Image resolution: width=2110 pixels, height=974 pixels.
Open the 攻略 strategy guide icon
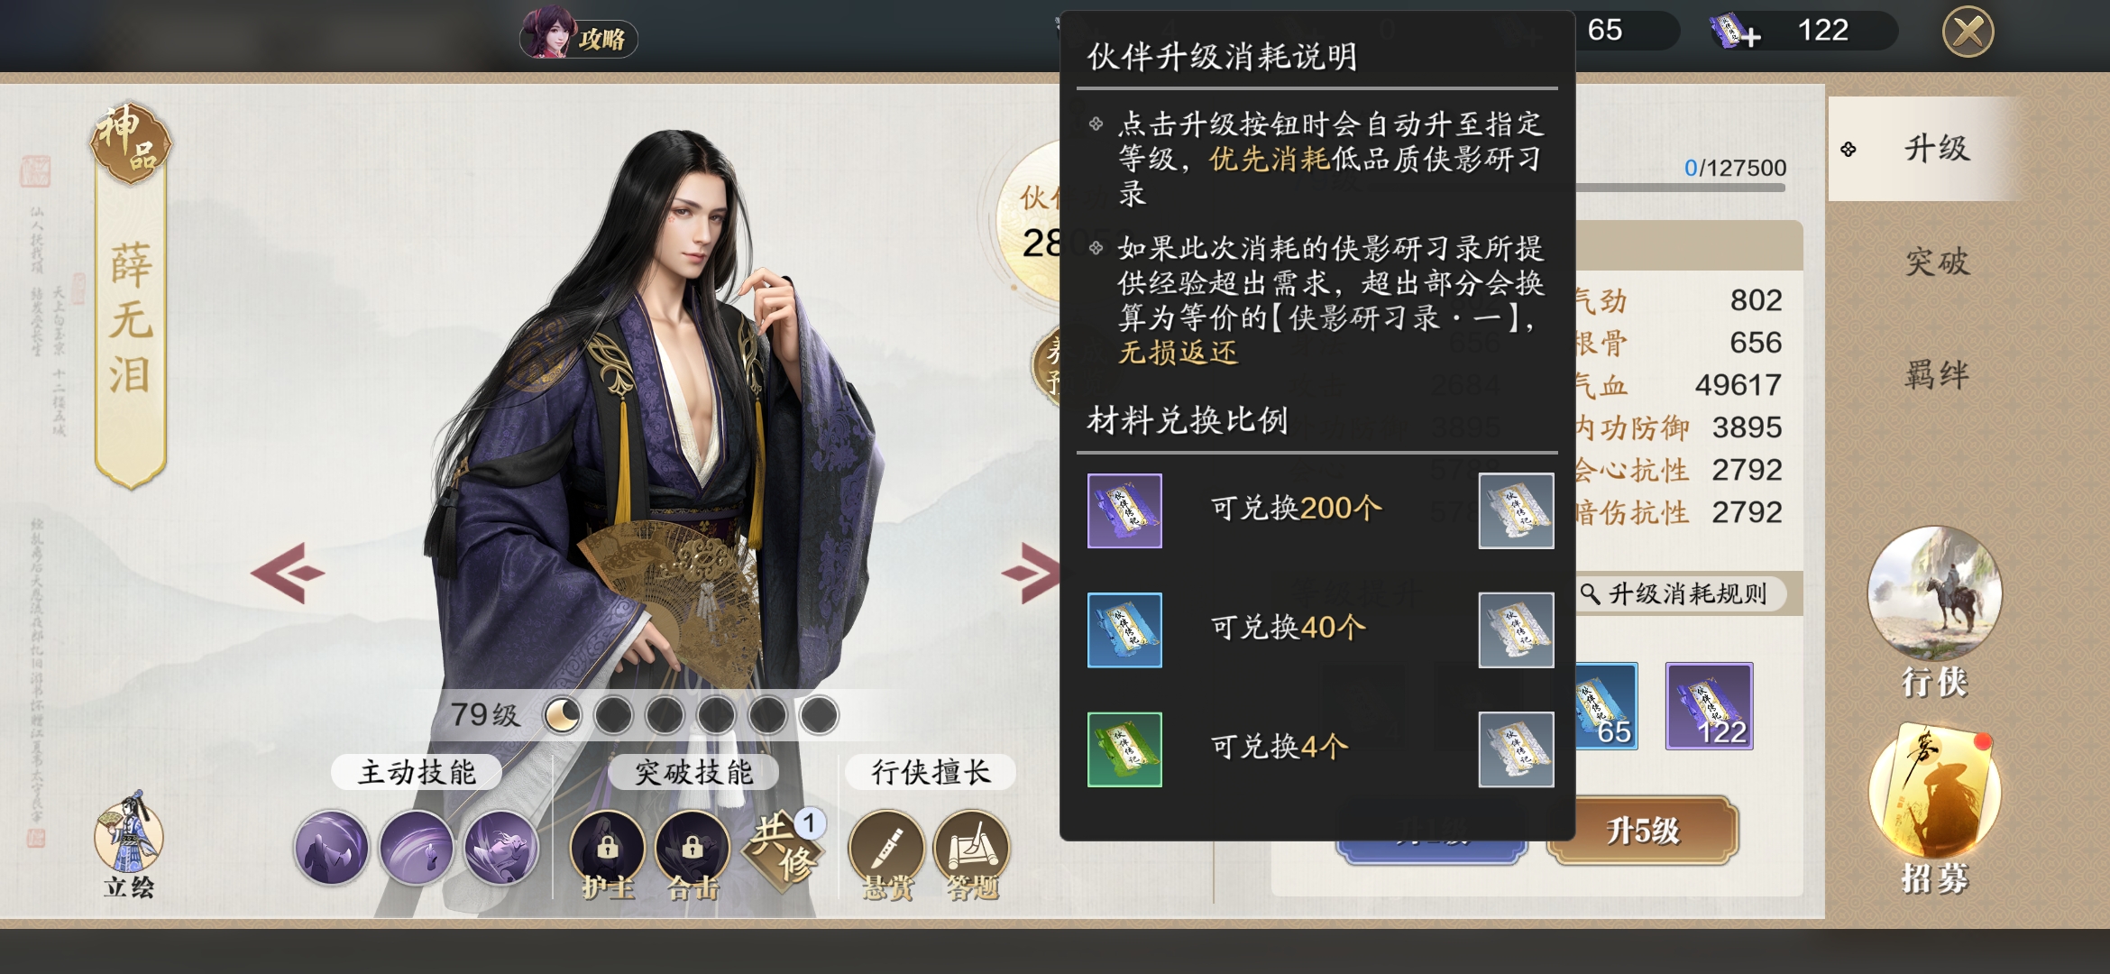click(578, 36)
